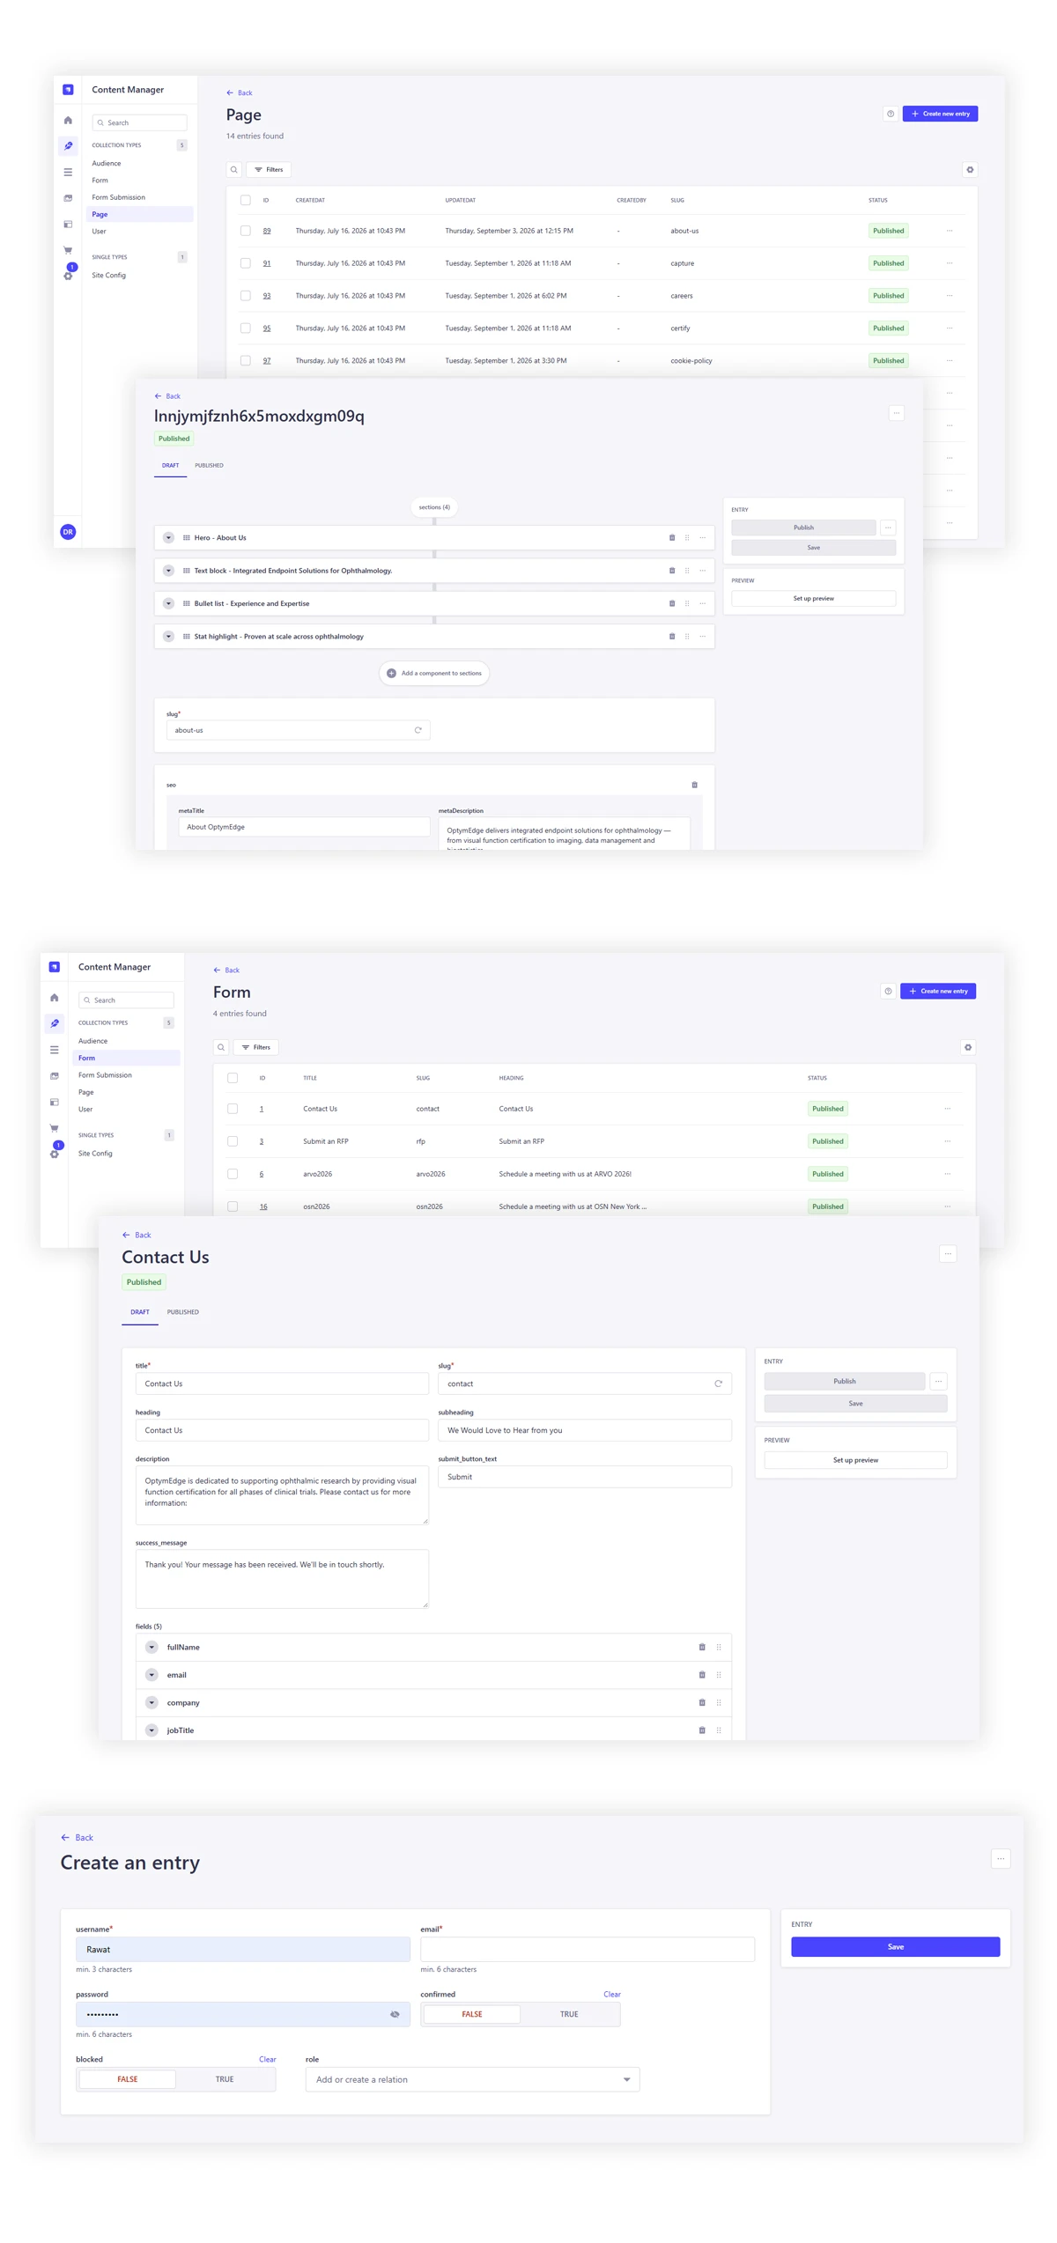Show password with eye icon
The image size is (1057, 2243).
(x=395, y=2015)
